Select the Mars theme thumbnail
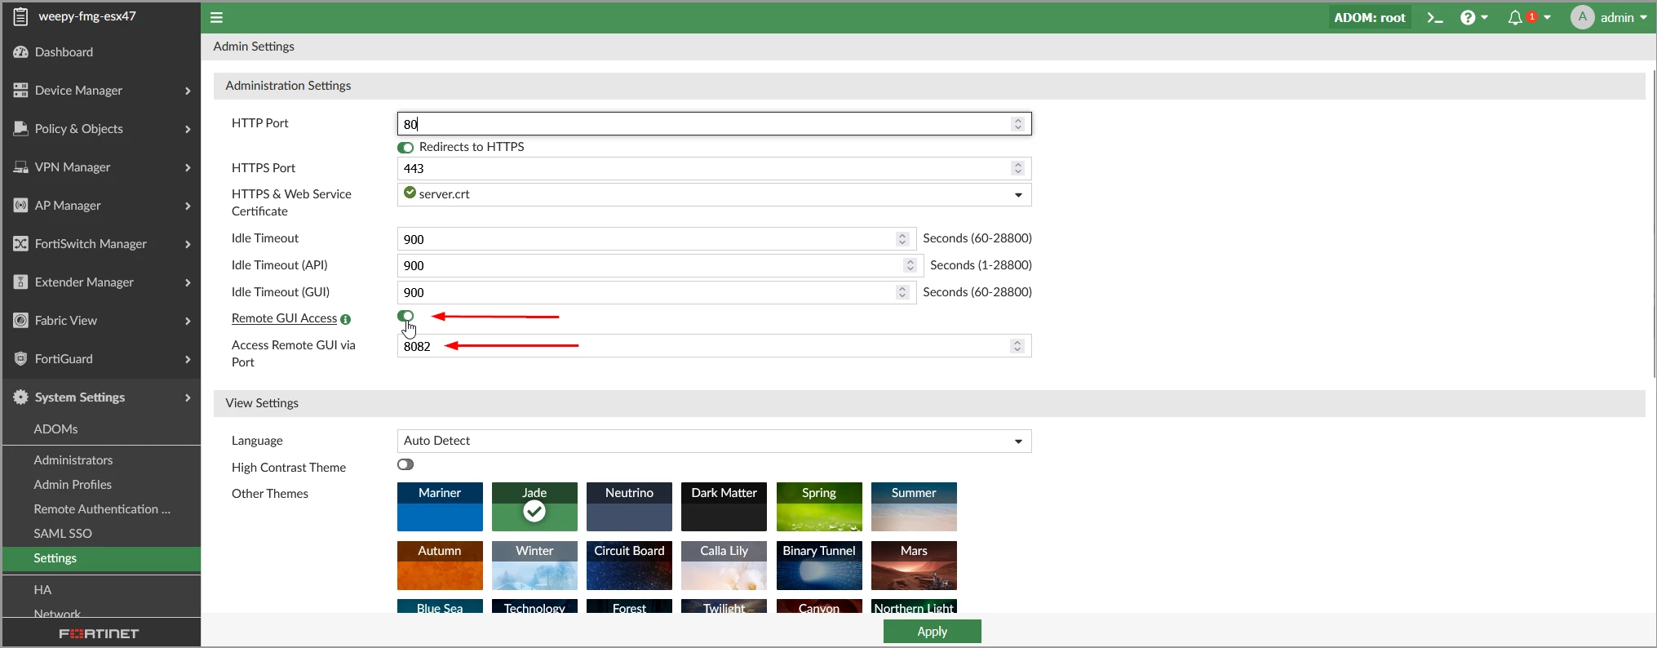1657x648 pixels. tap(914, 566)
